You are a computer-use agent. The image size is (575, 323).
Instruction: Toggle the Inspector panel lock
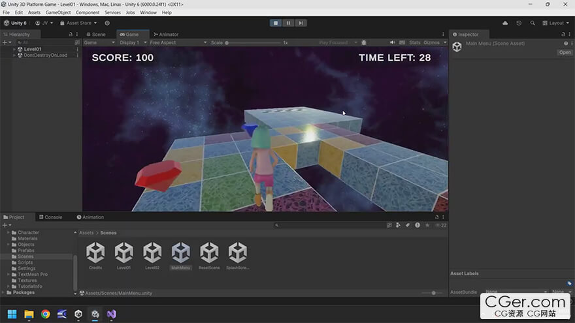coord(563,34)
